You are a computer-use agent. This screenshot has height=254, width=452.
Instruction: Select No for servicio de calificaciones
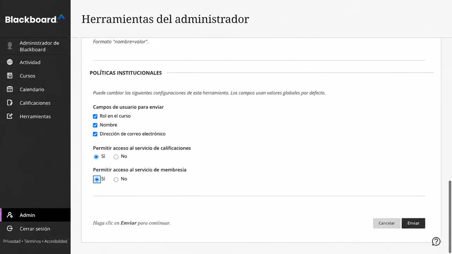pyautogui.click(x=116, y=157)
